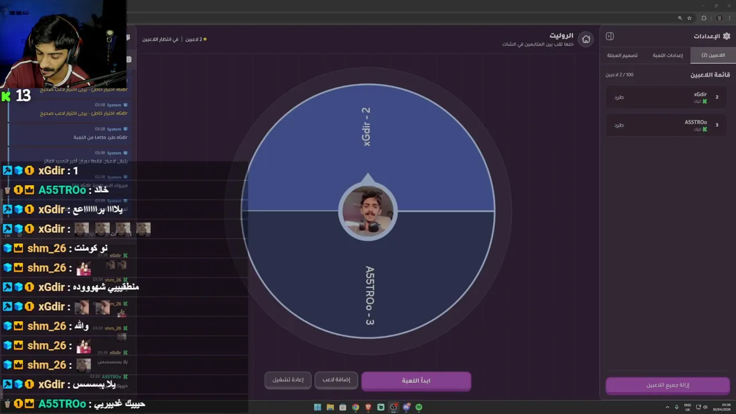Show hidden system tray icons
The width and height of the screenshot is (736, 414).
[x=667, y=407]
